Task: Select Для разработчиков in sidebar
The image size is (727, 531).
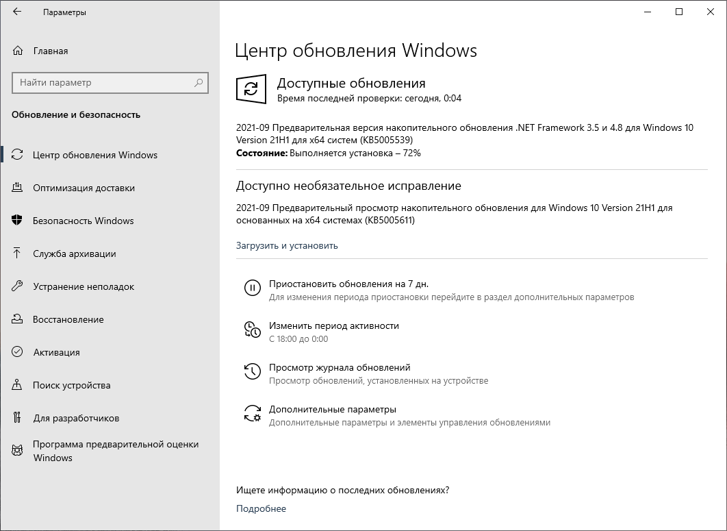Action: point(76,418)
